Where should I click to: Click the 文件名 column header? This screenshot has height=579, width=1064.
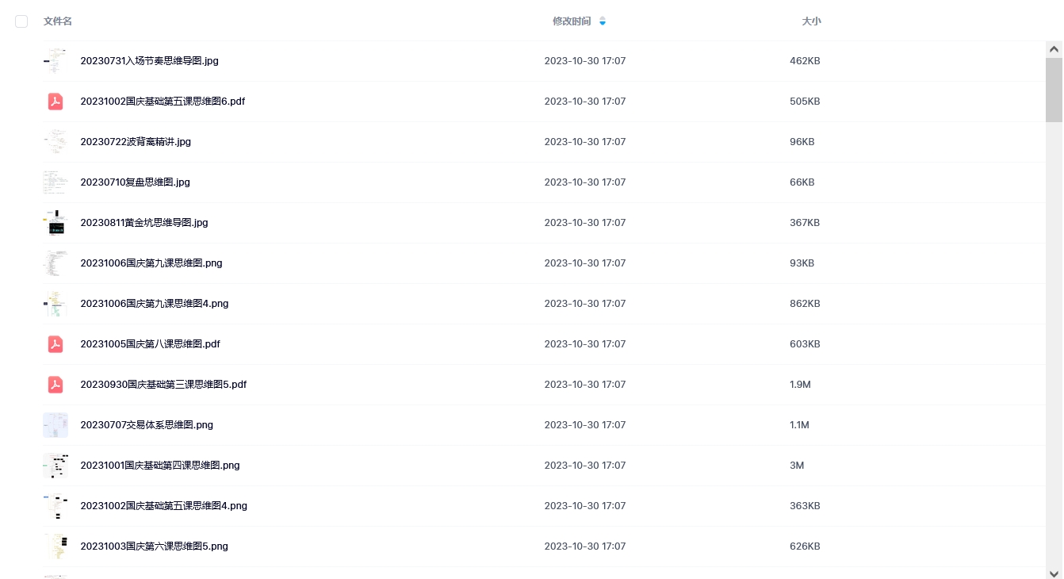click(x=58, y=21)
